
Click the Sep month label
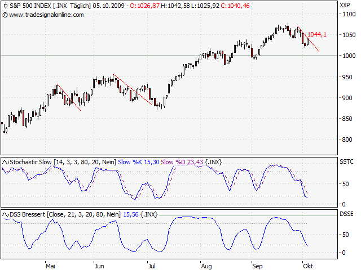tap(257, 266)
